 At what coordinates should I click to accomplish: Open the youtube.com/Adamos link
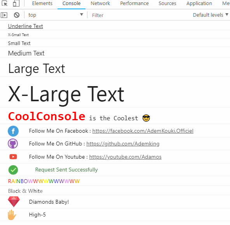(x=125, y=157)
